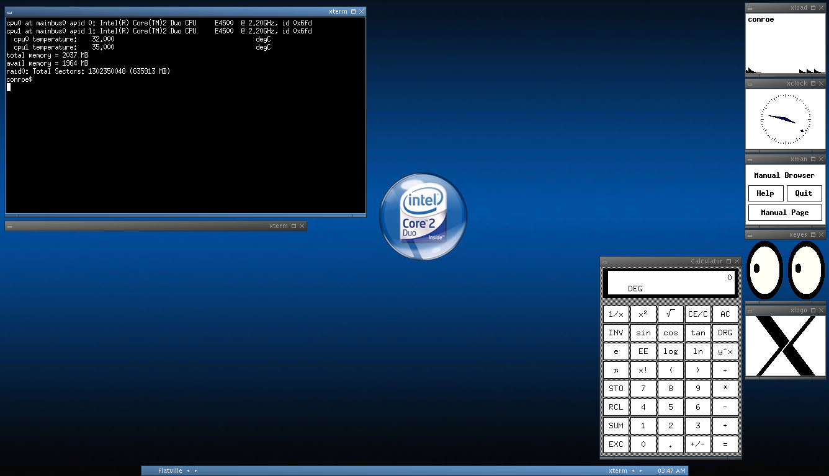Click the X logo in the xlogo window
Viewport: 829px width, 476px height.
[x=786, y=346]
